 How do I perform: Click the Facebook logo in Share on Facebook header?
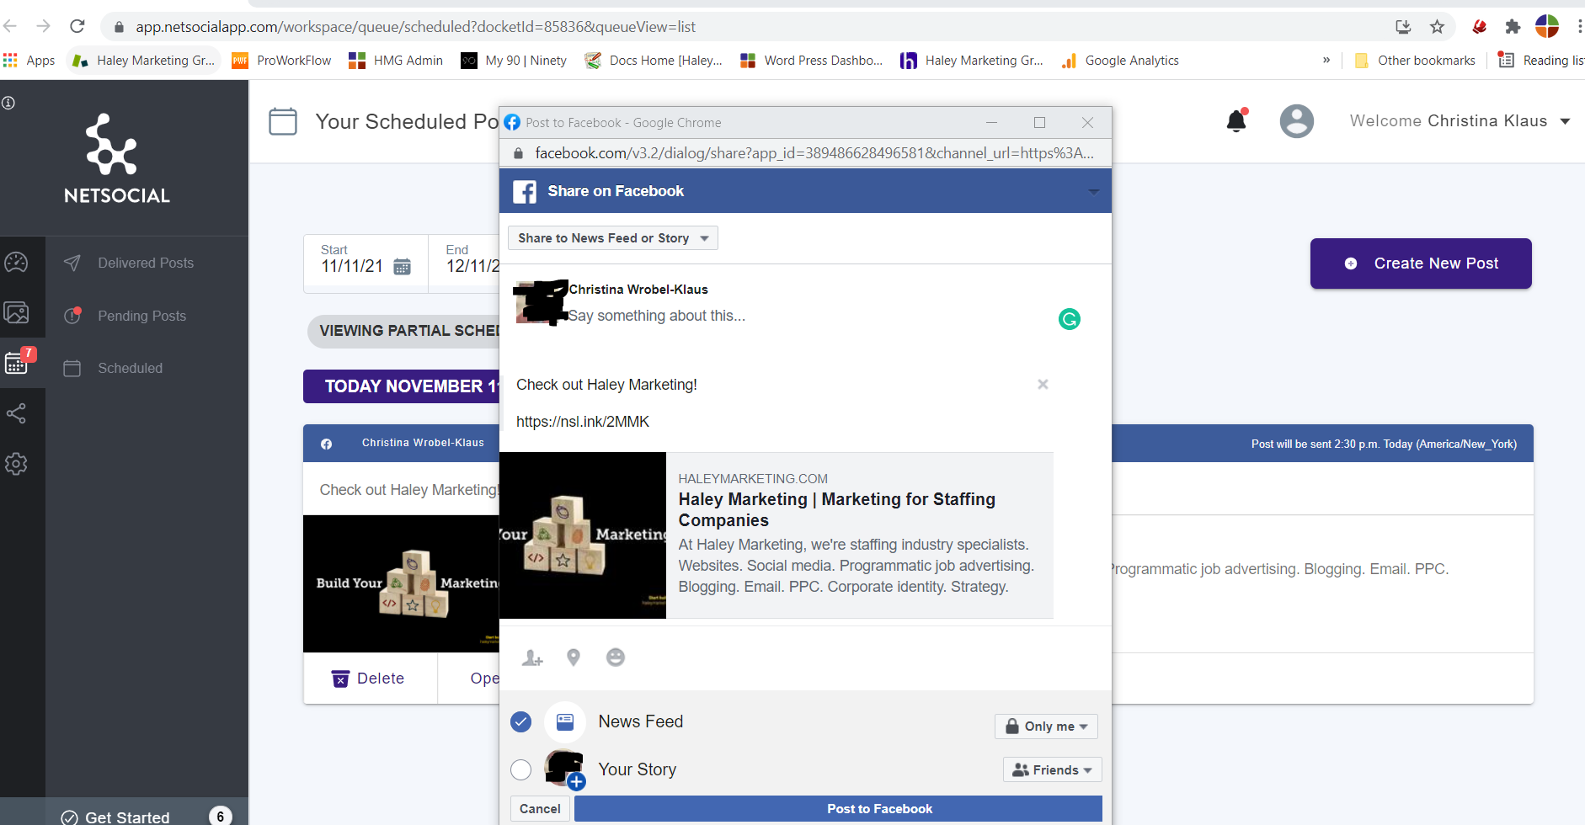[525, 191]
